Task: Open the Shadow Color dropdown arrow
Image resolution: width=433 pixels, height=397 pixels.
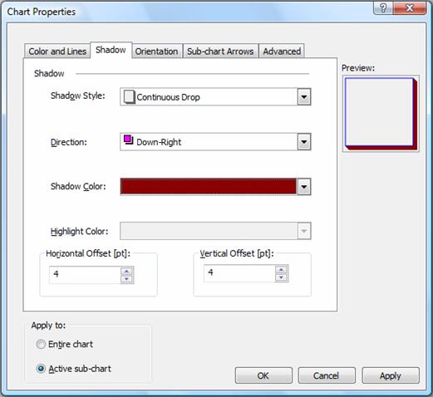Action: [x=304, y=187]
